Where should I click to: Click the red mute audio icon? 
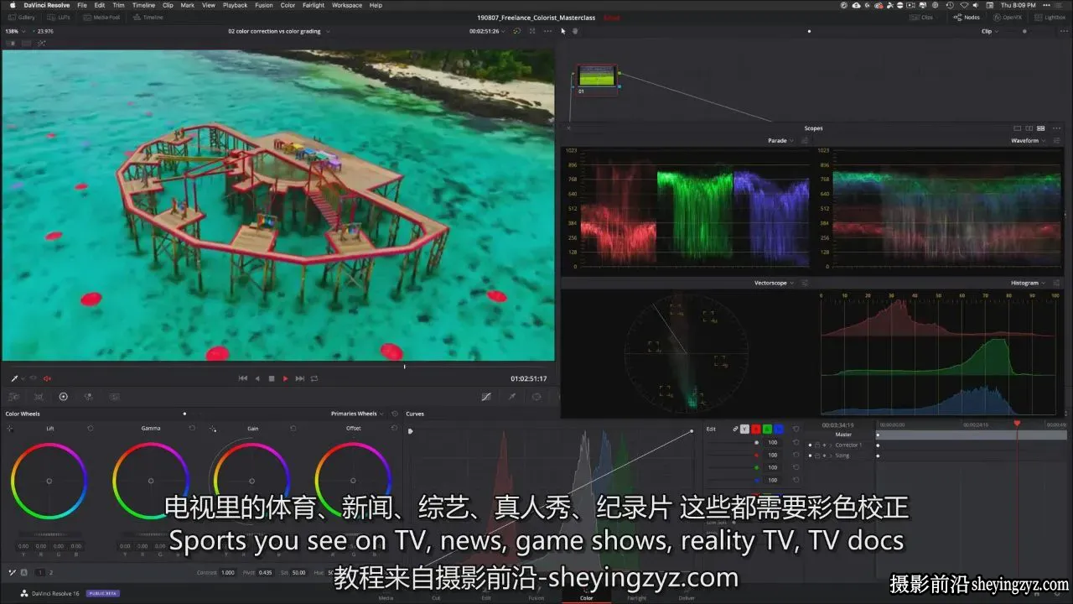click(47, 378)
